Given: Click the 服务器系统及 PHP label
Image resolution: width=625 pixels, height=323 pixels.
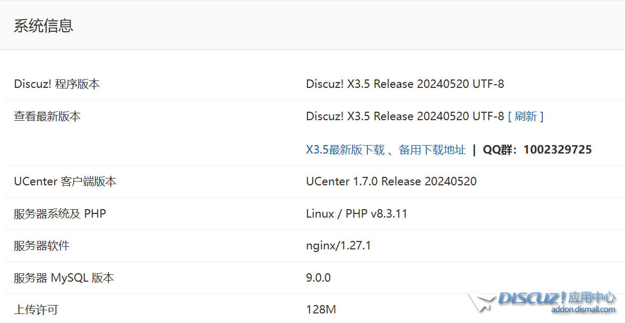Looking at the screenshot, I should pyautogui.click(x=60, y=214).
